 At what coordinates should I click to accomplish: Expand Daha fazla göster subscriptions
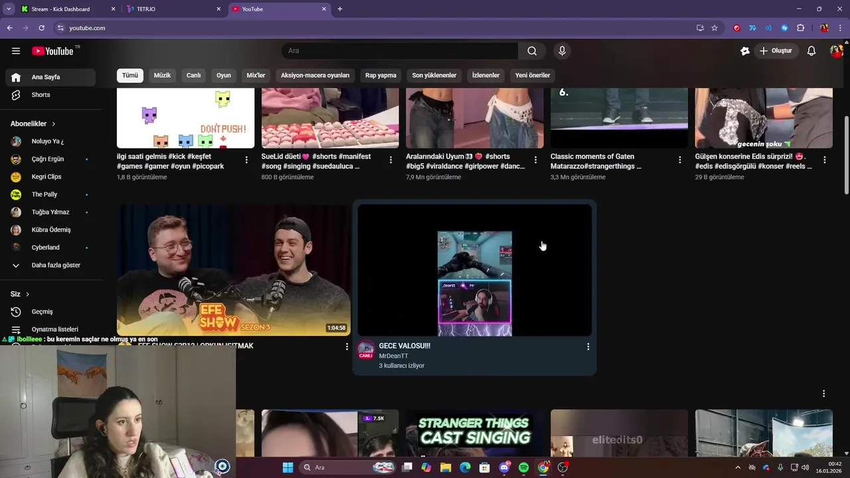[x=50, y=265]
